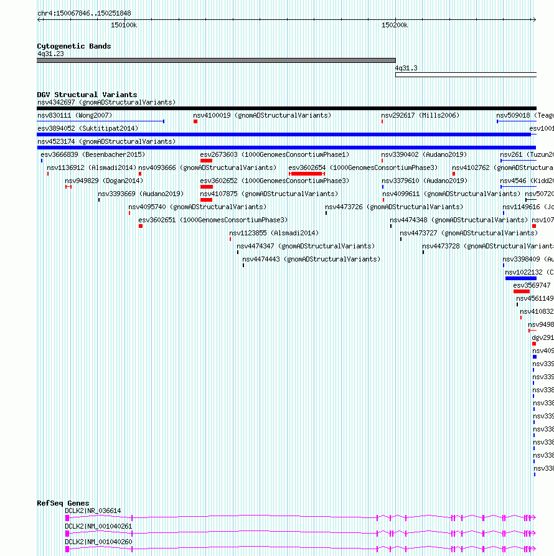Open nsv949829 (Dogan2014) variant
The height and width of the screenshot is (556, 554).
[104, 181]
